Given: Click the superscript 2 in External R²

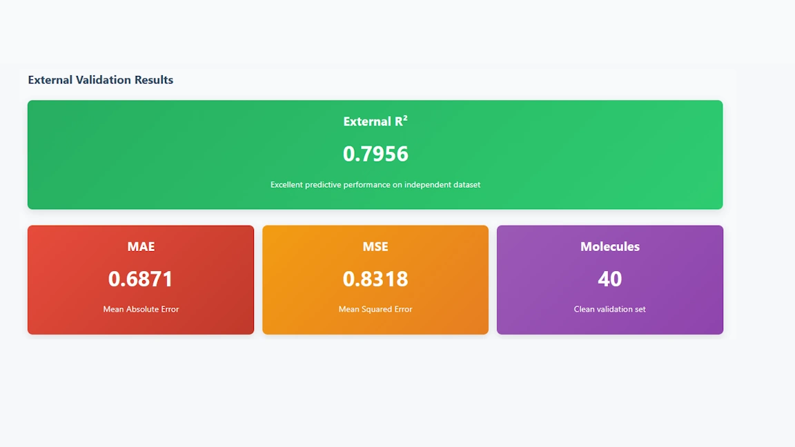Looking at the screenshot, I should point(405,118).
